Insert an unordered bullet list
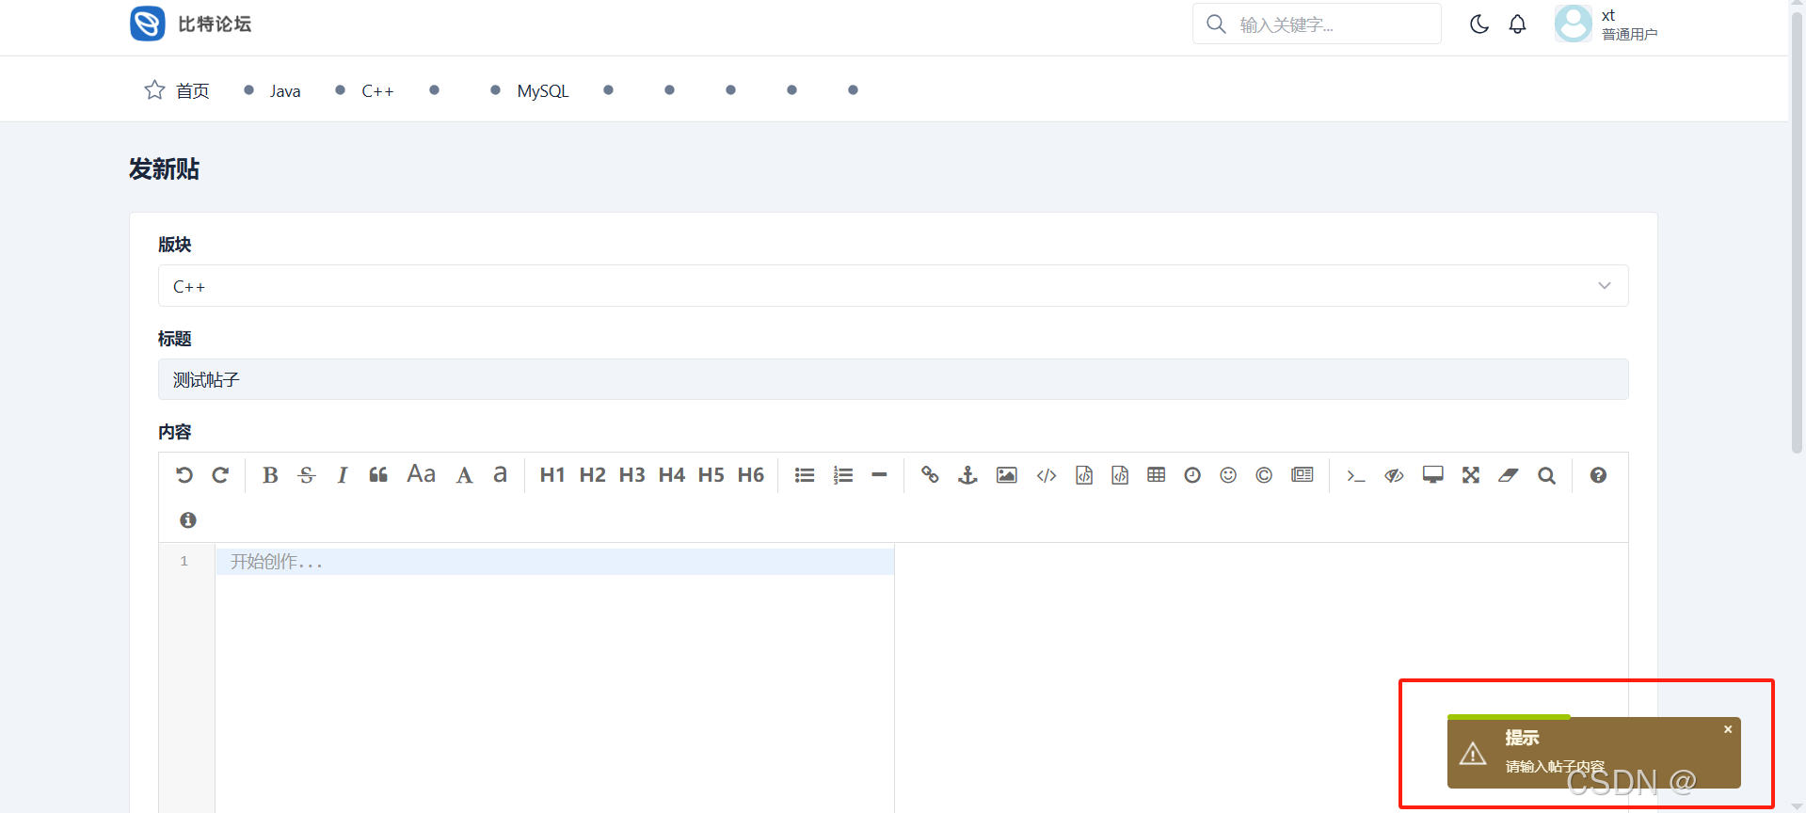Viewport: 1806px width, 813px height. click(x=805, y=475)
